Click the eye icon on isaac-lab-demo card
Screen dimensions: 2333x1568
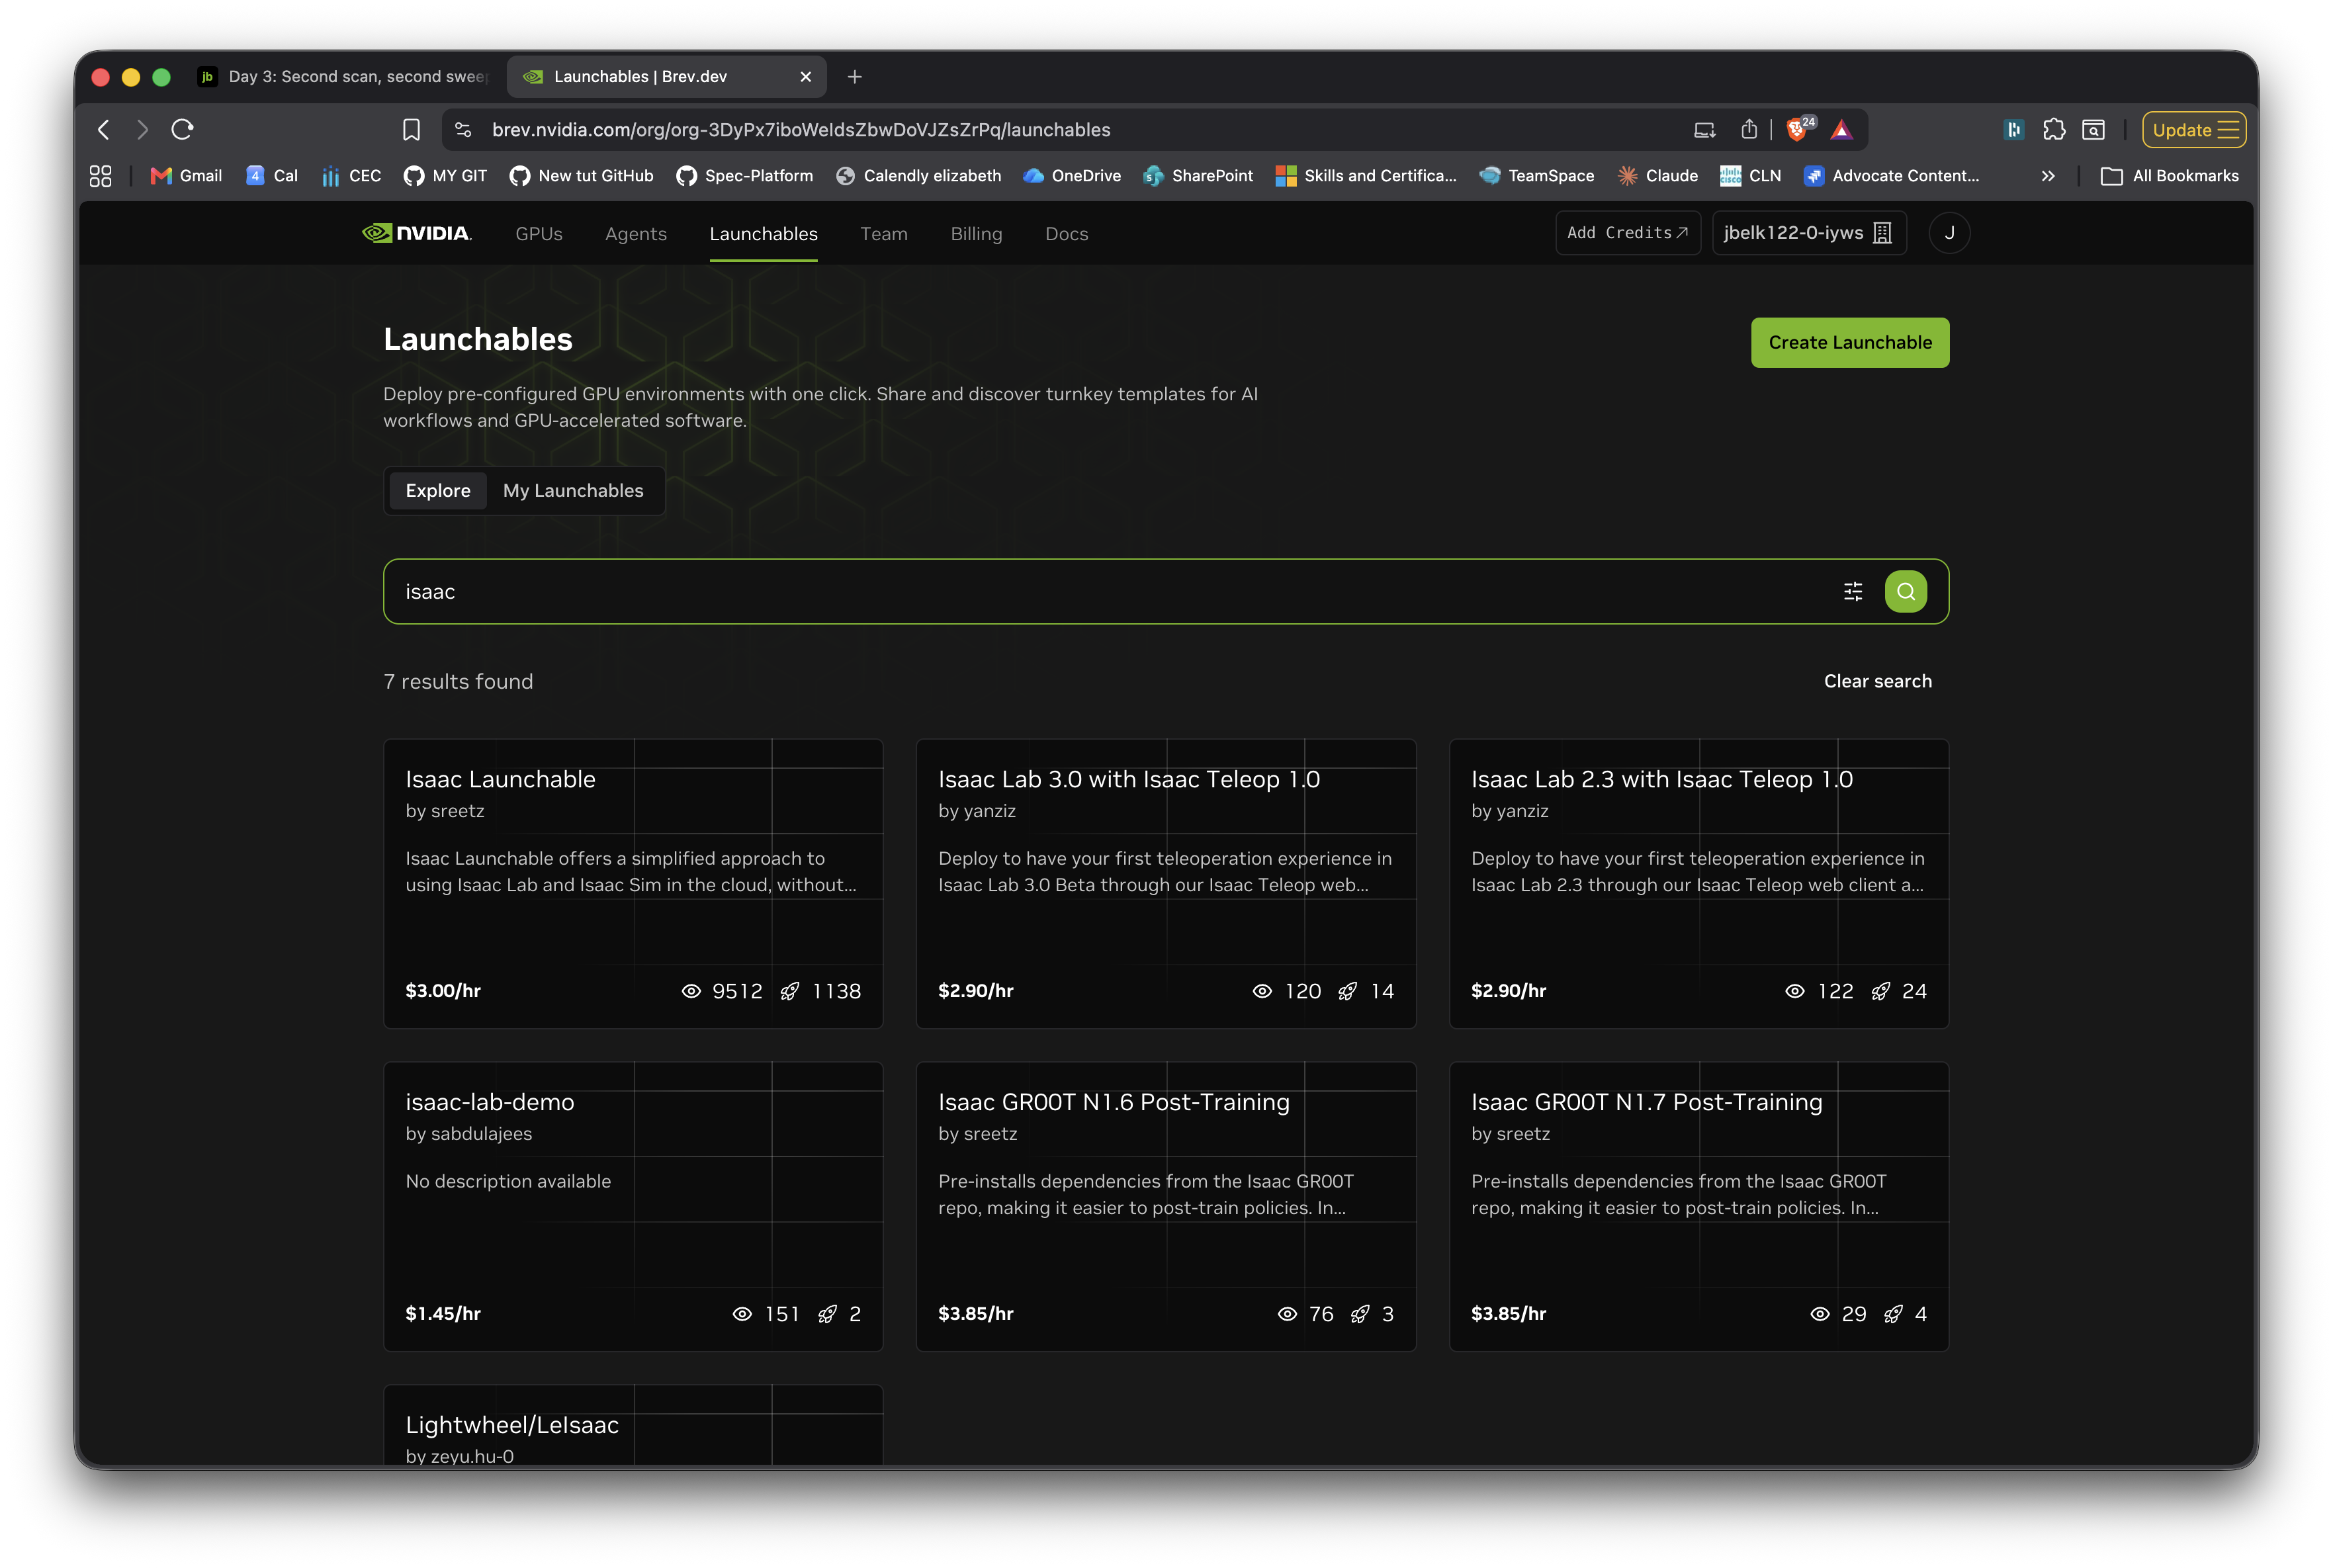coord(742,1314)
